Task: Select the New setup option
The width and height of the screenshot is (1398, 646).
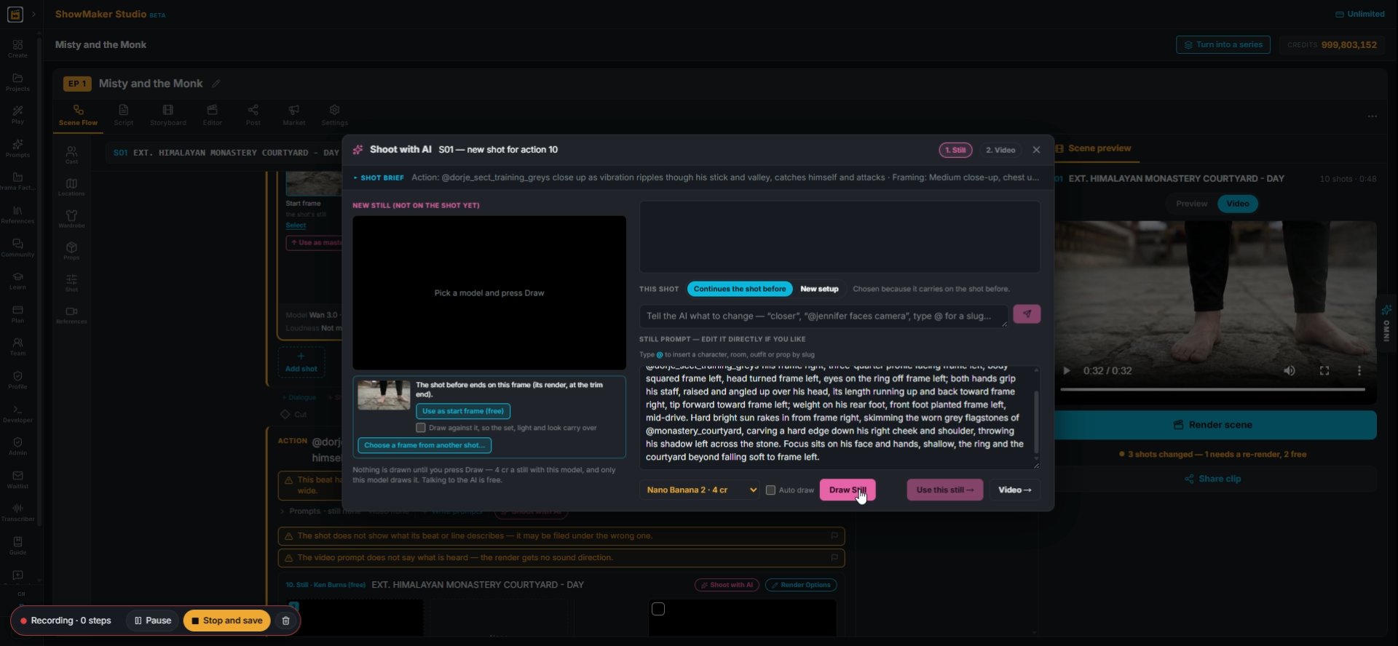Action: [819, 289]
